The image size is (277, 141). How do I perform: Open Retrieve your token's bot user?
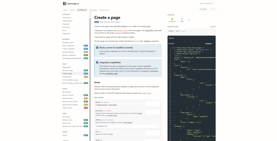click(x=72, y=126)
